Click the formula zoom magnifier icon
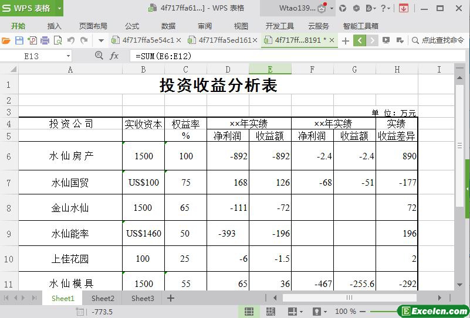The height and width of the screenshot is (318, 470). pyautogui.click(x=99, y=56)
